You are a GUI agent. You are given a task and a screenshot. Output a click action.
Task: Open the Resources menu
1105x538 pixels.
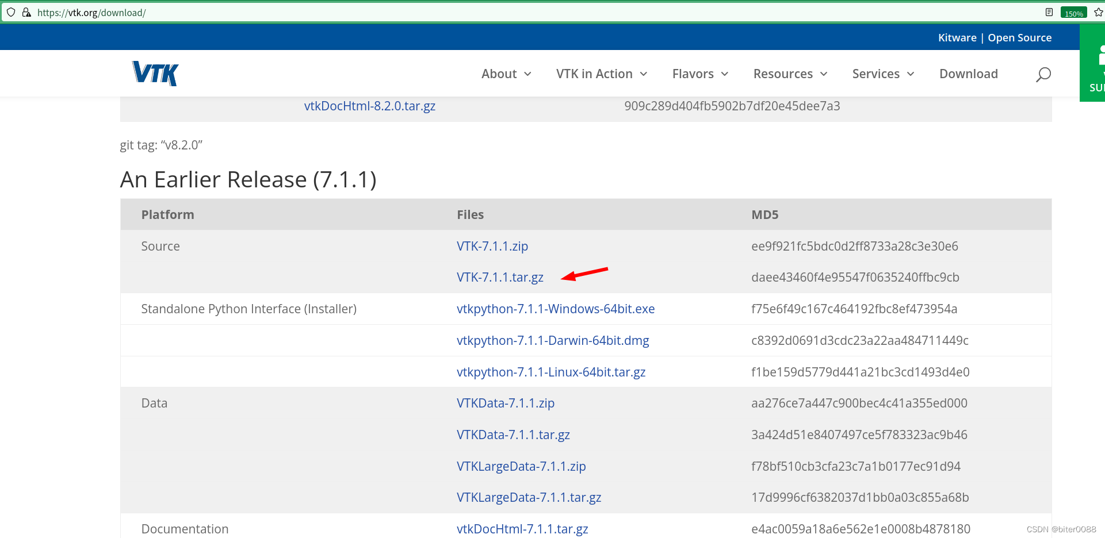783,74
